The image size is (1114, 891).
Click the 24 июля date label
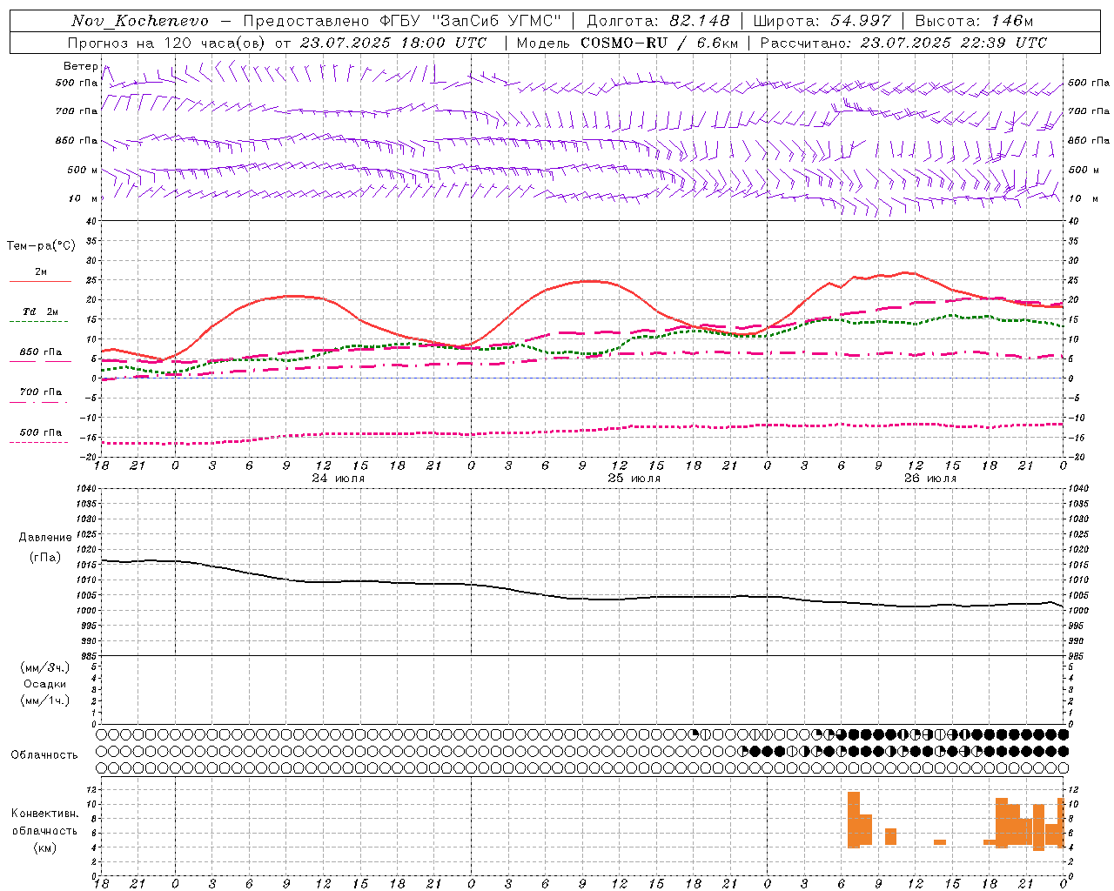tap(339, 479)
